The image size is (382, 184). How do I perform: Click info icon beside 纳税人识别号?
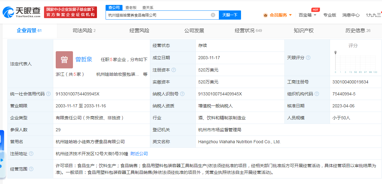point(182,94)
